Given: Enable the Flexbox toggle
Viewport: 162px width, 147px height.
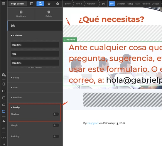Looking at the screenshot, I should [x=56, y=114].
